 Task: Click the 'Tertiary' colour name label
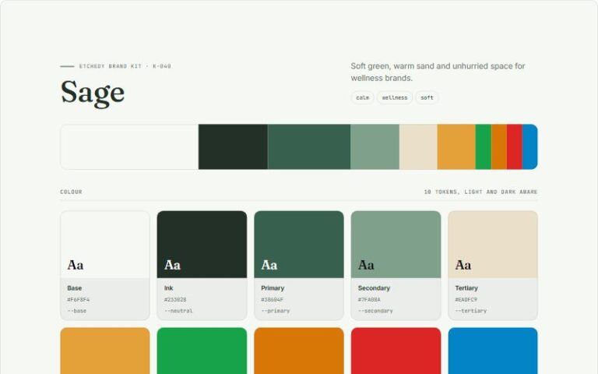[x=466, y=288]
